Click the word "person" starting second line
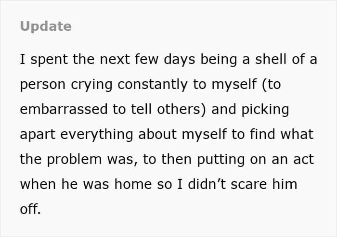337x237 pixels. coord(43,85)
